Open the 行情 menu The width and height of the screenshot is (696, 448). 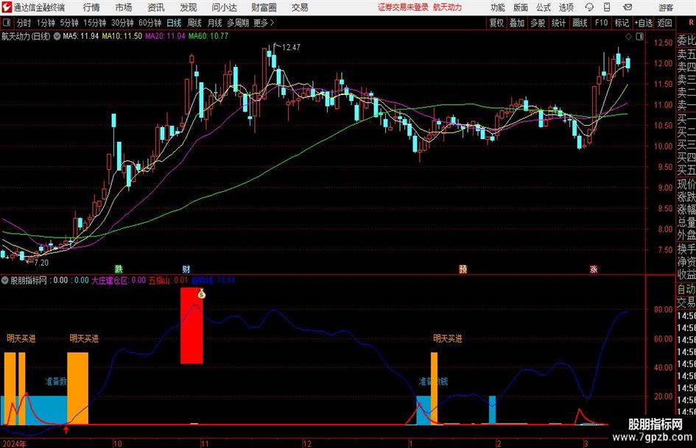[x=91, y=7]
